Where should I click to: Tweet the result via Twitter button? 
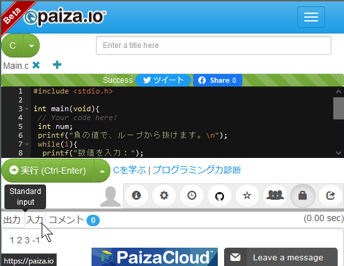click(x=163, y=80)
